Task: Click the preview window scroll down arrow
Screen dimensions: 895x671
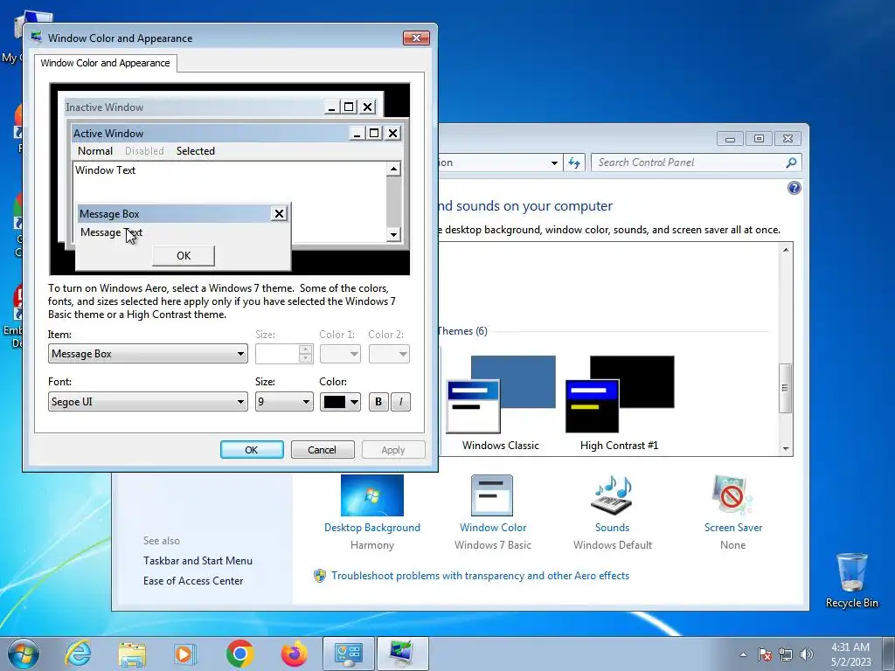Action: pos(393,234)
